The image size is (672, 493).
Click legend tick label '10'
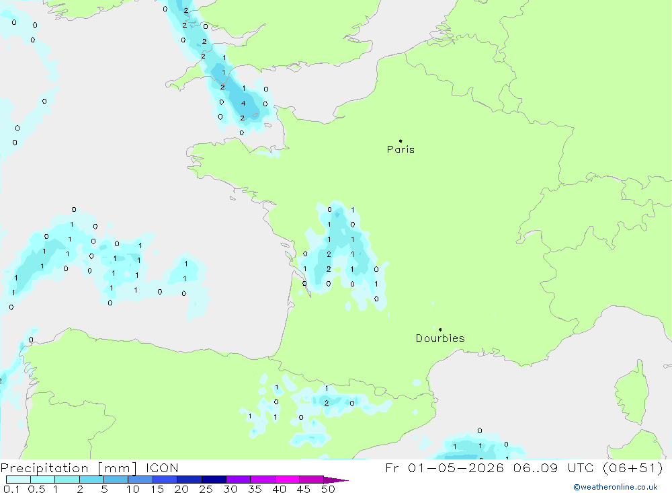coord(132,489)
